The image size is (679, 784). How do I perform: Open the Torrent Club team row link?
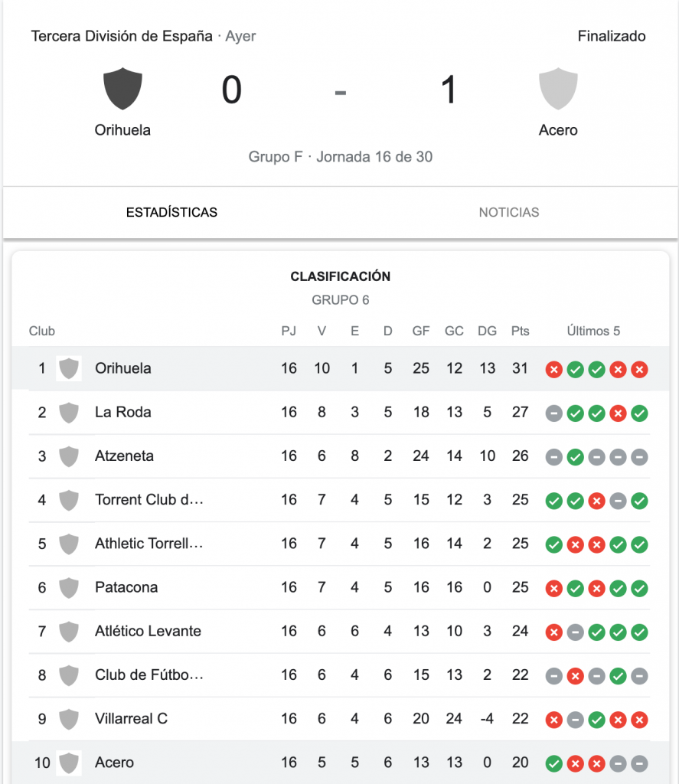(149, 500)
